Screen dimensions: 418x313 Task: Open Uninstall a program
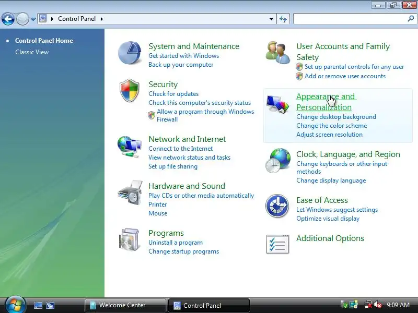[x=176, y=243]
